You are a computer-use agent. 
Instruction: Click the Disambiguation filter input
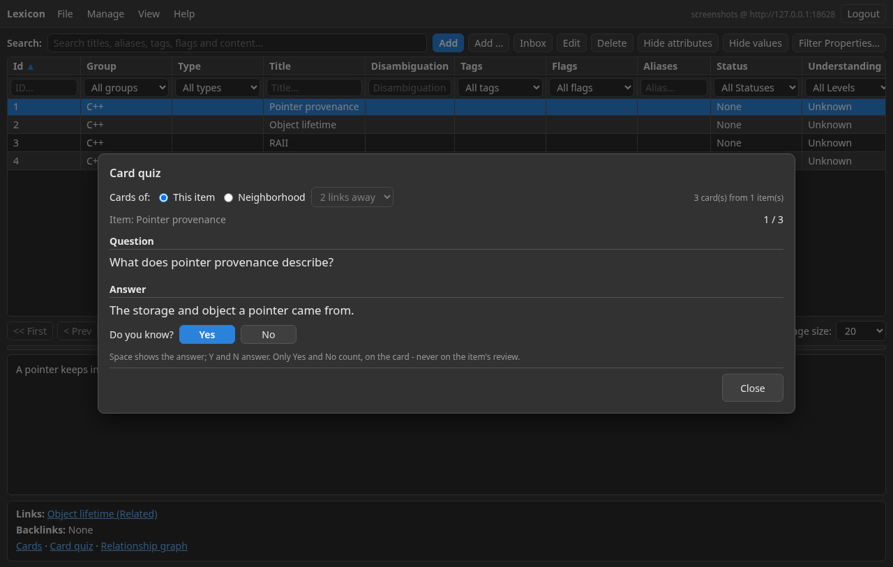(410, 88)
